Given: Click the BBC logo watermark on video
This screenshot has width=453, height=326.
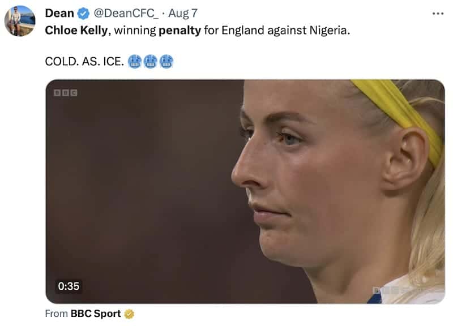Looking at the screenshot, I should click(x=66, y=93).
